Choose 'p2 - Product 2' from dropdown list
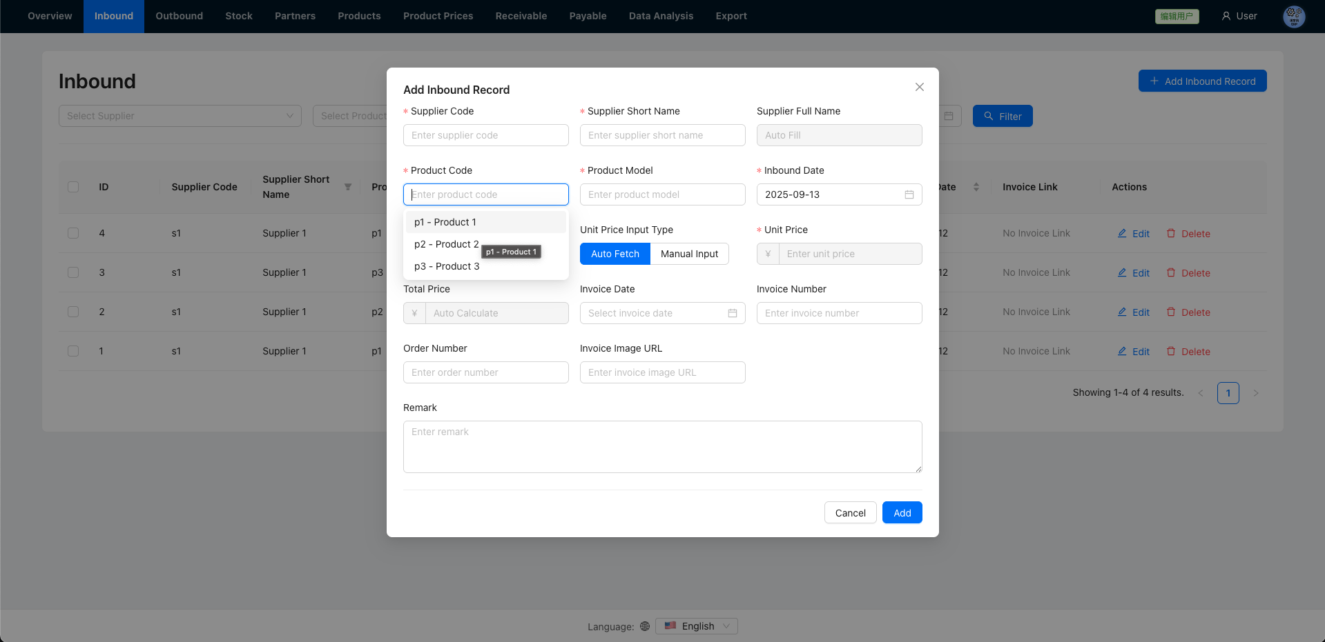 click(x=446, y=244)
